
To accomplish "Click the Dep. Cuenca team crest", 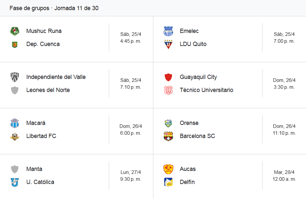I will (15, 44).
